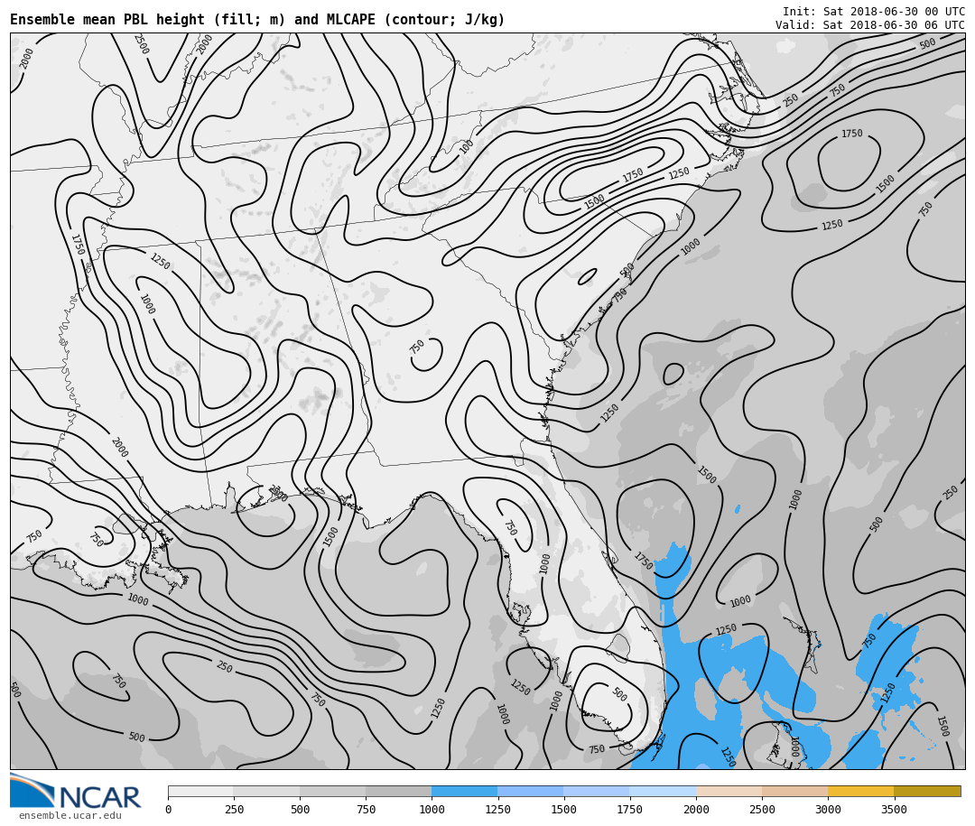Image resolution: width=975 pixels, height=826 pixels.
Task: Click the colorbar tick label 3000
Action: [828, 809]
